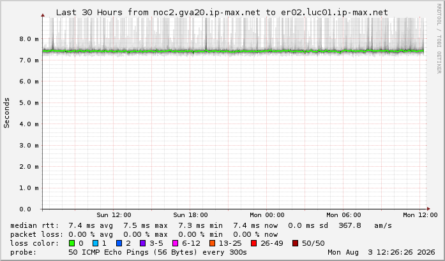This screenshot has width=445, height=261.
Task: Click the '7.4 ms avg' median rtt value
Action: pos(91,225)
